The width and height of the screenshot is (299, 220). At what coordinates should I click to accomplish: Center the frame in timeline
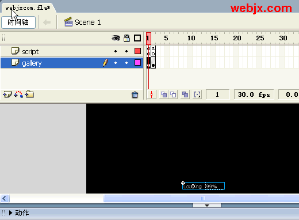(151, 94)
